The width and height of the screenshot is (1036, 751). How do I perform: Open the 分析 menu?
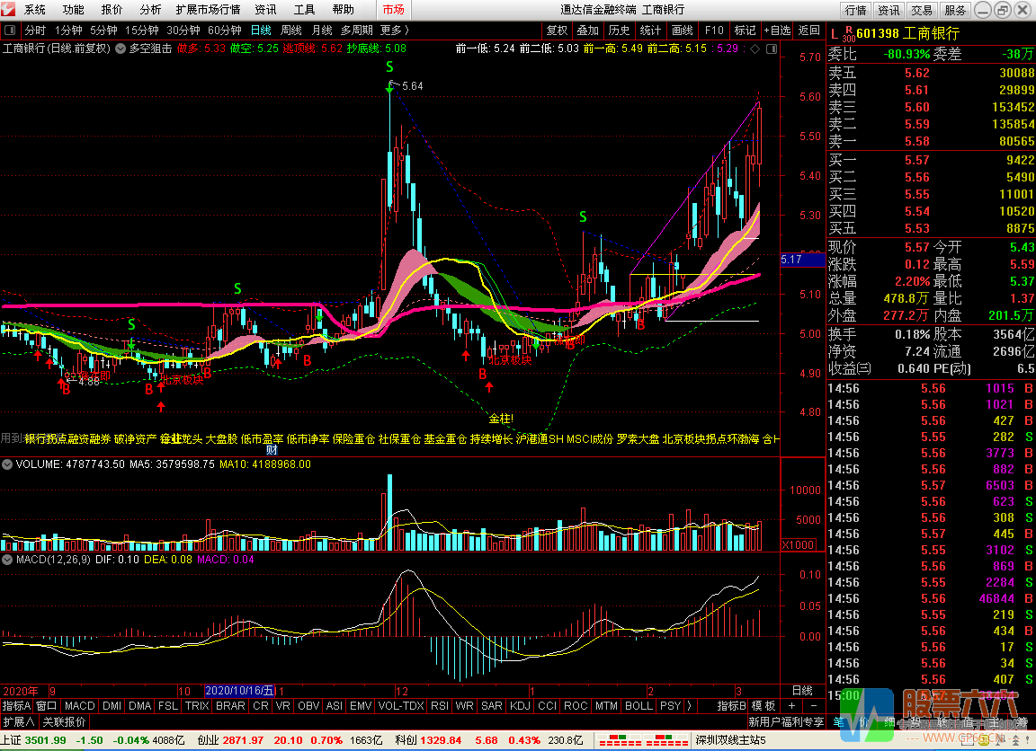(150, 10)
